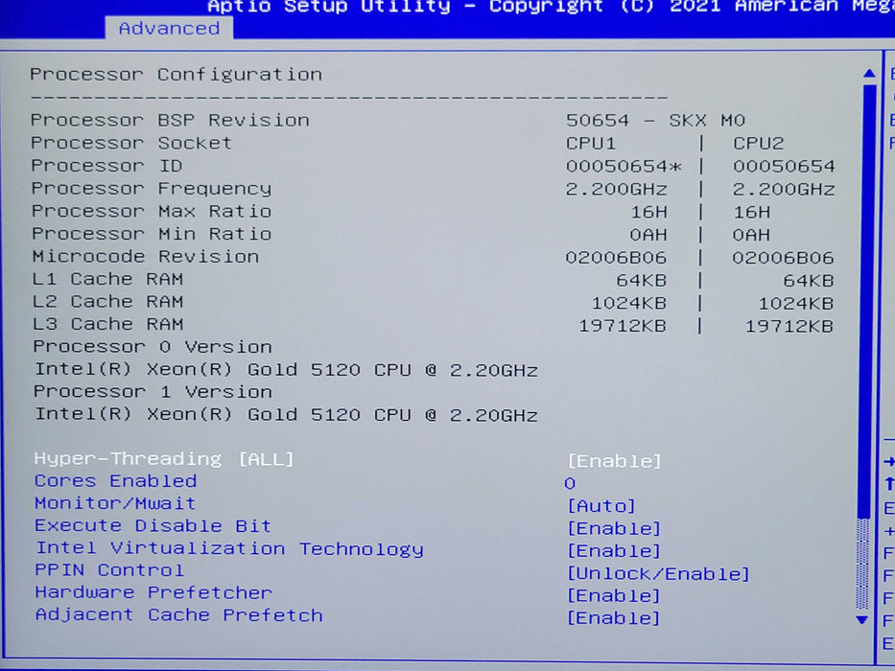Click the Processor Frequency label
Screen dimensions: 895x671
tap(152, 188)
